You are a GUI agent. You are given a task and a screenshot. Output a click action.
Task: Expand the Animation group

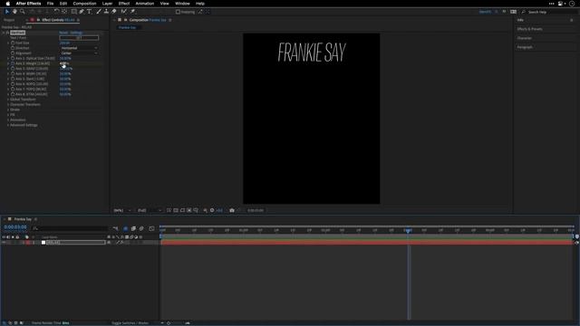8,120
